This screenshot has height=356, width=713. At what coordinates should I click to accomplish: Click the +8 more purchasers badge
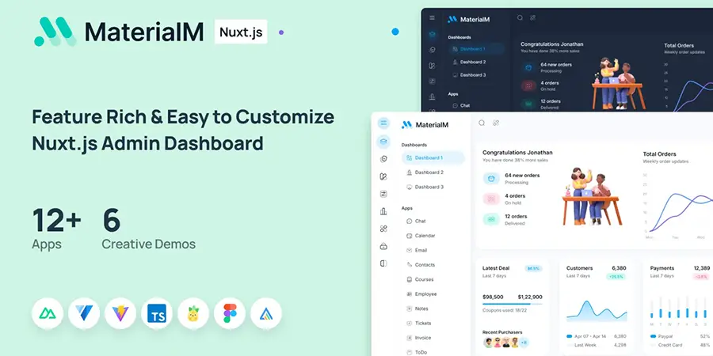(x=524, y=343)
